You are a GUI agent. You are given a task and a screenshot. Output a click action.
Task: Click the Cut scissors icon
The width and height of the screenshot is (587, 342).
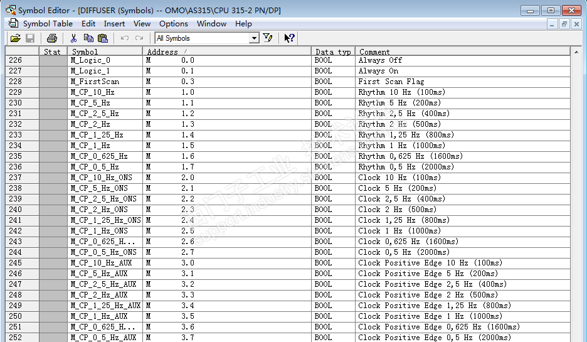[x=73, y=38]
